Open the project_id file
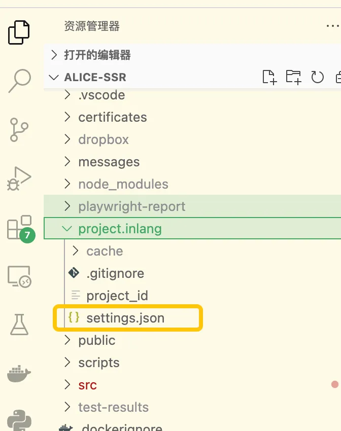The height and width of the screenshot is (431, 341). pyautogui.click(x=192, y=296)
